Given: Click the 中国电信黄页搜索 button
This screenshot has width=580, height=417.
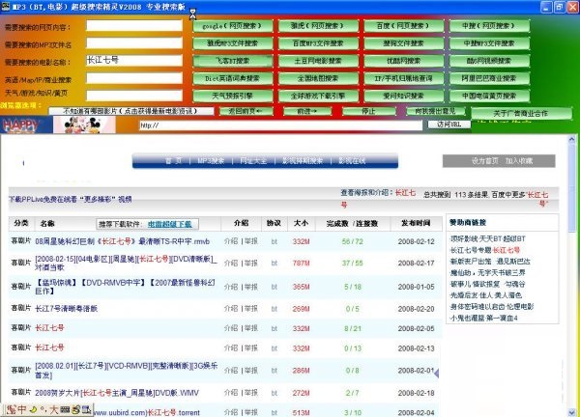Looking at the screenshot, I should [489, 96].
